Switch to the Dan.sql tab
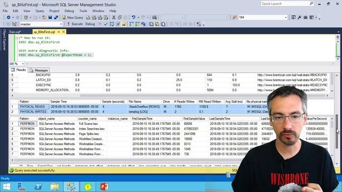342x192 pixels. pyautogui.click(x=15, y=32)
